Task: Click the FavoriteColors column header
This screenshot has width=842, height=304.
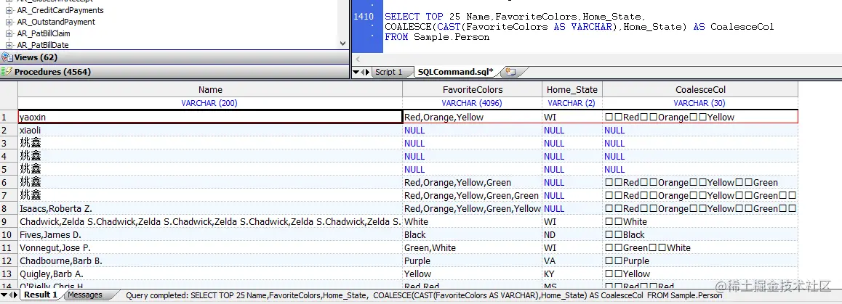Action: pos(473,90)
